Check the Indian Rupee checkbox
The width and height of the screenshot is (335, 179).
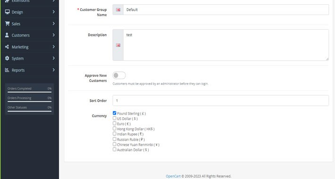coord(115,134)
